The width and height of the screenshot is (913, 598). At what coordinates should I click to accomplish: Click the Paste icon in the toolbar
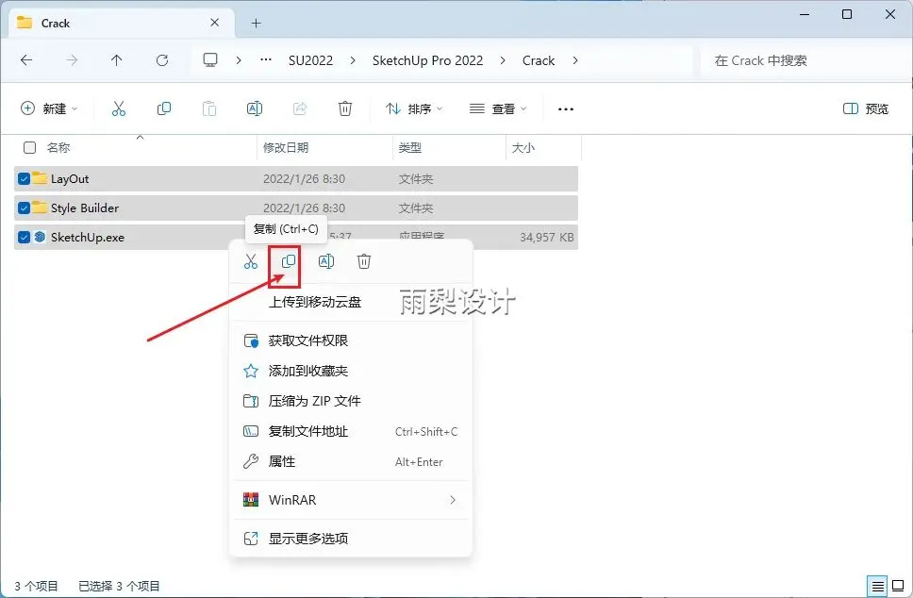tap(209, 108)
